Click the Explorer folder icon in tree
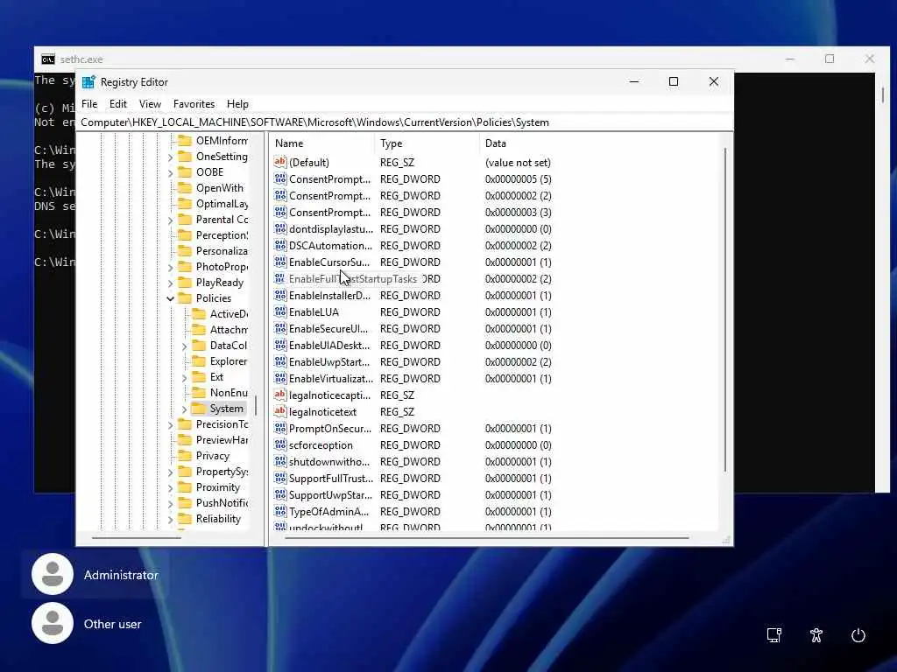 tap(198, 361)
